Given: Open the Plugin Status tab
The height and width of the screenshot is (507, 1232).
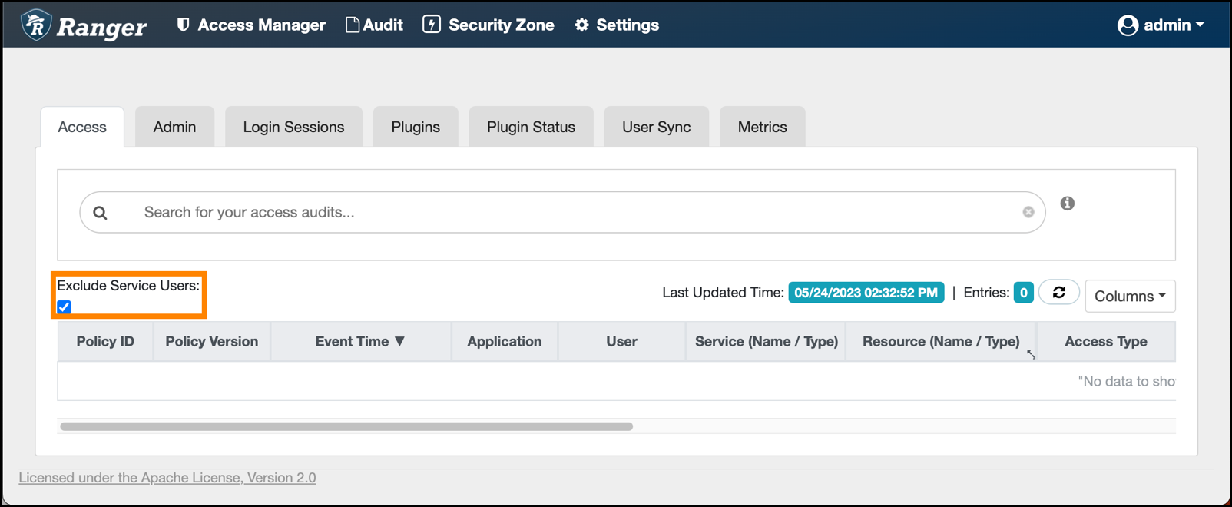Looking at the screenshot, I should 531,128.
